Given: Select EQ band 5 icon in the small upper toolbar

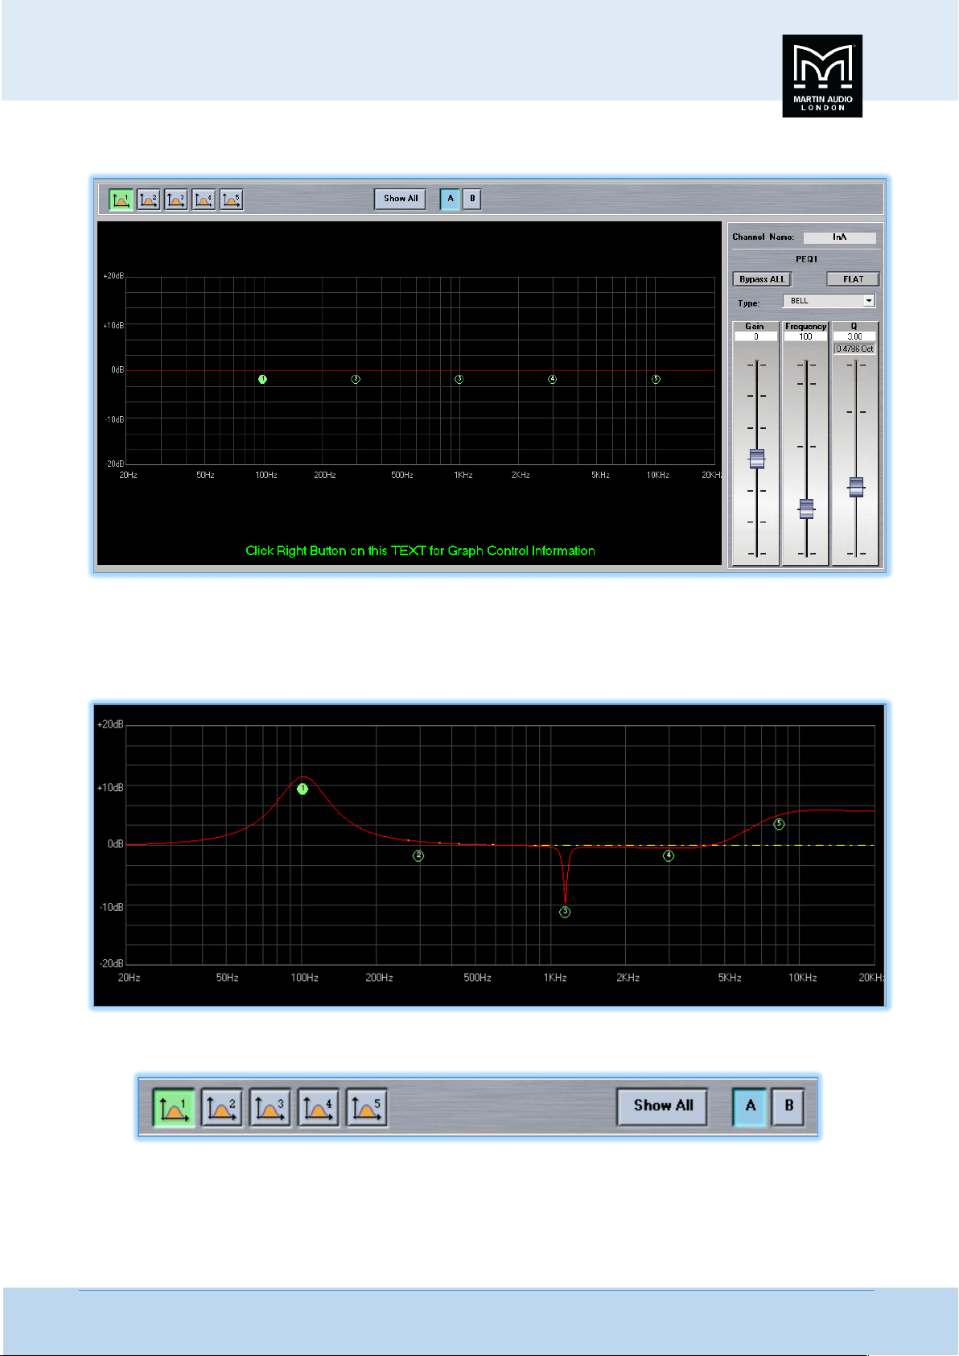Looking at the screenshot, I should (231, 199).
